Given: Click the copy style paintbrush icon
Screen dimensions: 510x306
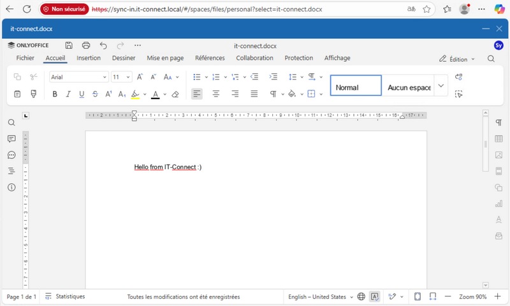Looking at the screenshot, I should tap(34, 94).
